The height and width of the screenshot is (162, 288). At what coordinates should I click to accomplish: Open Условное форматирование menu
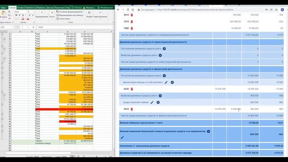point(70,12)
